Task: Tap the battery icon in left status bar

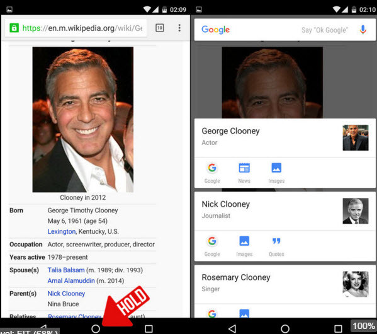Action: (x=164, y=9)
